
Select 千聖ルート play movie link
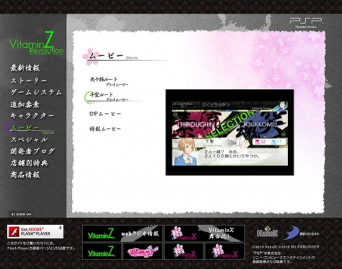pos(109,97)
